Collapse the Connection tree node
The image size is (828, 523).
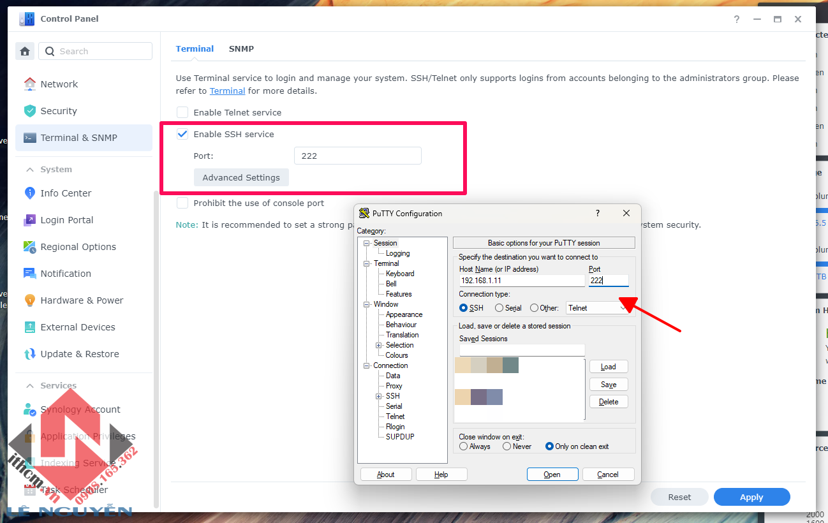[367, 365]
